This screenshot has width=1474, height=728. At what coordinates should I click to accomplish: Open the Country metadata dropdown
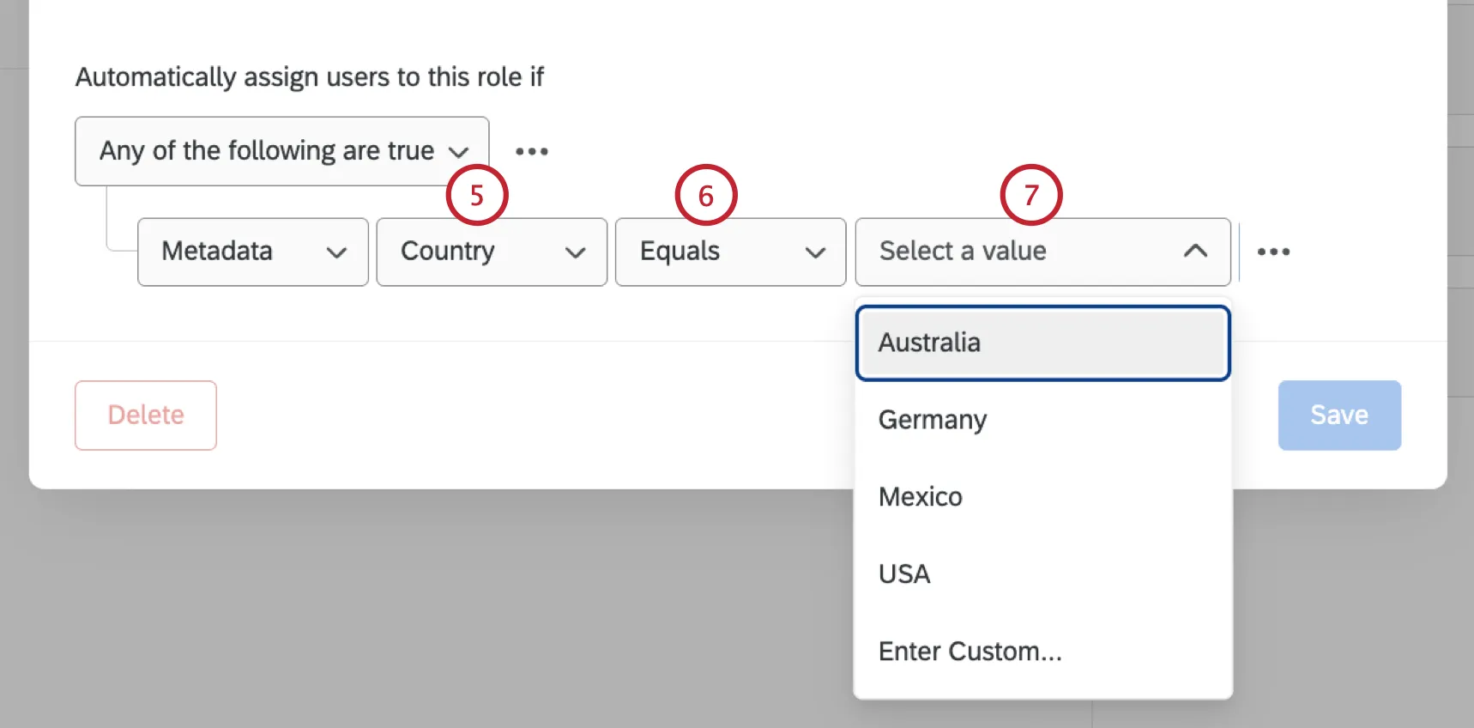[491, 252]
